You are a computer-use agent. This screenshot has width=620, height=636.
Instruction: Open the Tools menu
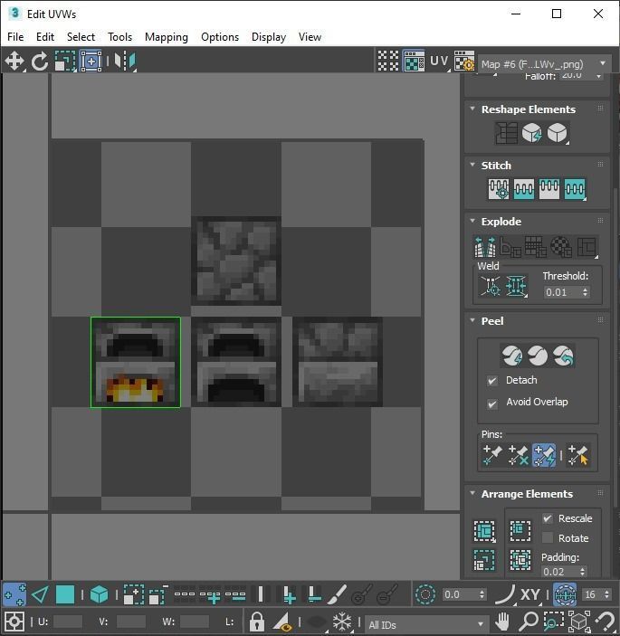tap(119, 37)
